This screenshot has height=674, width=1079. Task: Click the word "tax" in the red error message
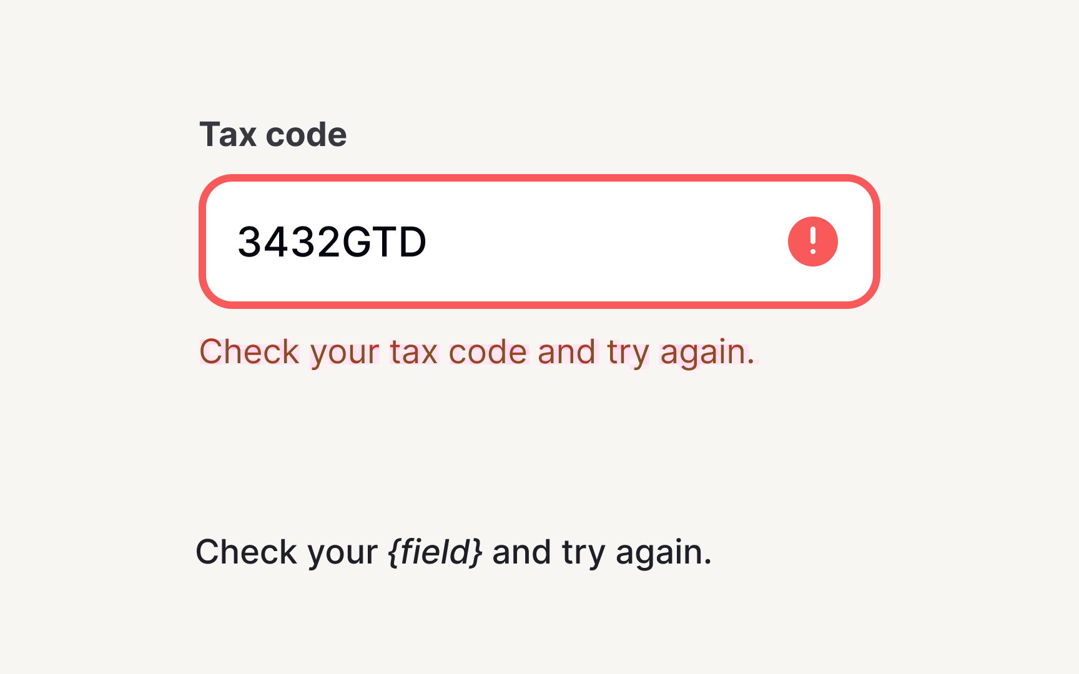[413, 352]
